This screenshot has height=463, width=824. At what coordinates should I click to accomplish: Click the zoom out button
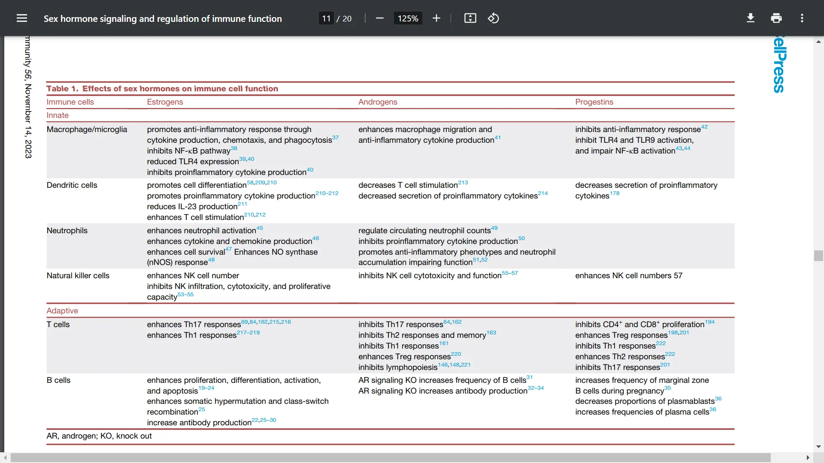coord(379,19)
